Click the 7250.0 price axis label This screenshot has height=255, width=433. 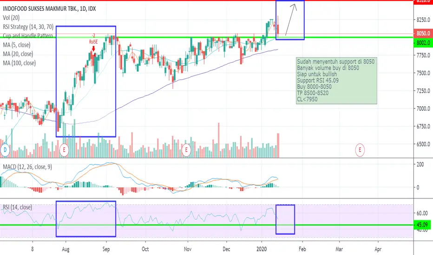click(423, 91)
